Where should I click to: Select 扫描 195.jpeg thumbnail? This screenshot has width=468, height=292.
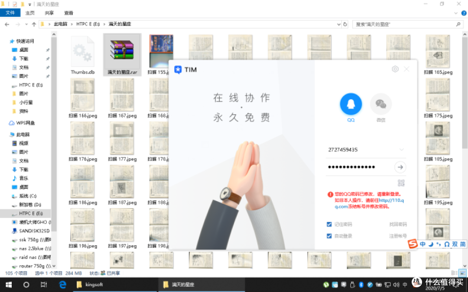tap(438, 185)
